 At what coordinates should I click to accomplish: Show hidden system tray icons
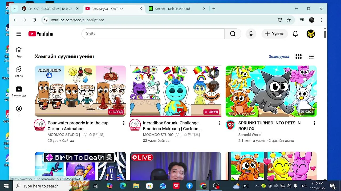[257, 186]
